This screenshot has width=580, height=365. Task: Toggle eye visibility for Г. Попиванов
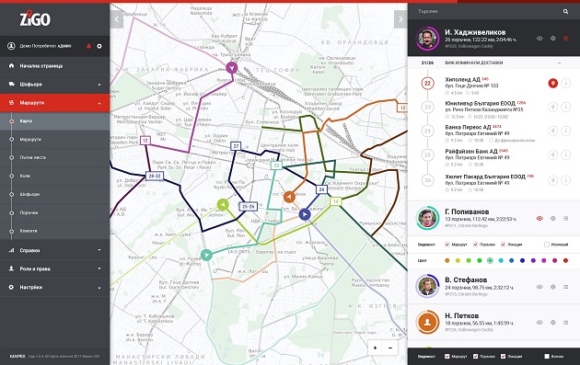[539, 218]
